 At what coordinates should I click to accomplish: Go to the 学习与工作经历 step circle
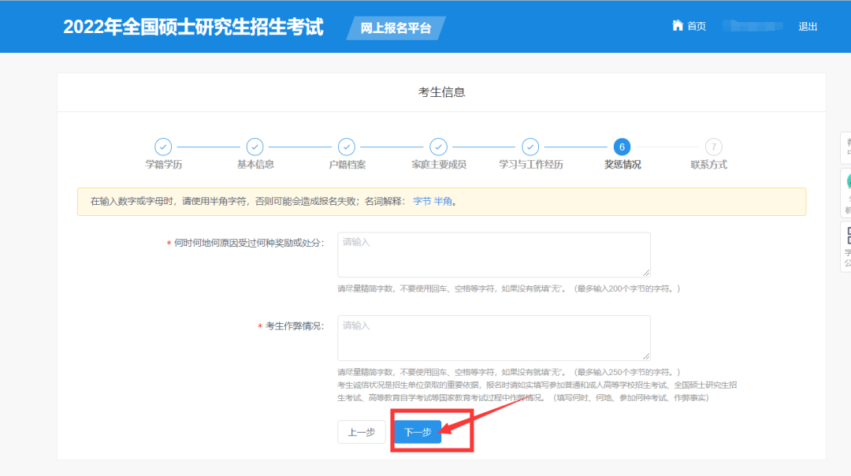click(530, 147)
